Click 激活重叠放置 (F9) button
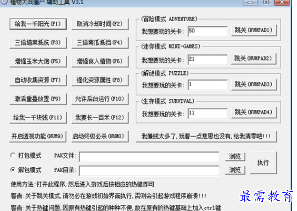Screen dimensions: 297x211 click(38, 99)
